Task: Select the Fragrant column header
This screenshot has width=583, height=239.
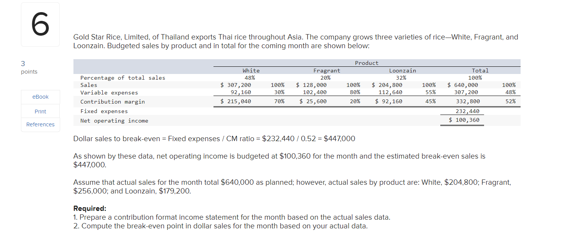Action: 327,70
